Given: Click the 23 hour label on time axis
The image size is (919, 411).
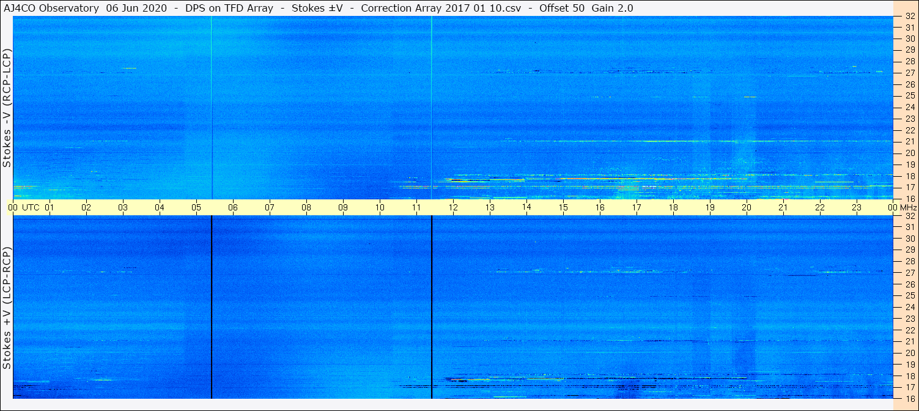Looking at the screenshot, I should point(857,207).
